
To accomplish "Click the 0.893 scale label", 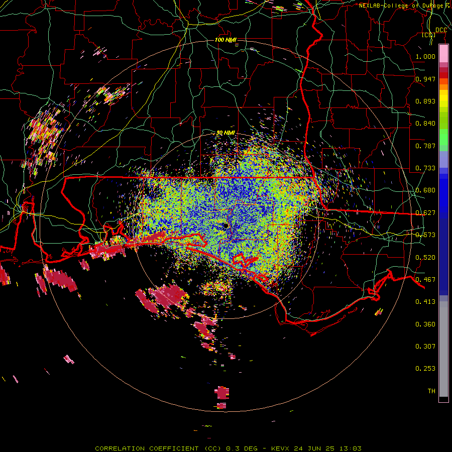I will [x=425, y=101].
